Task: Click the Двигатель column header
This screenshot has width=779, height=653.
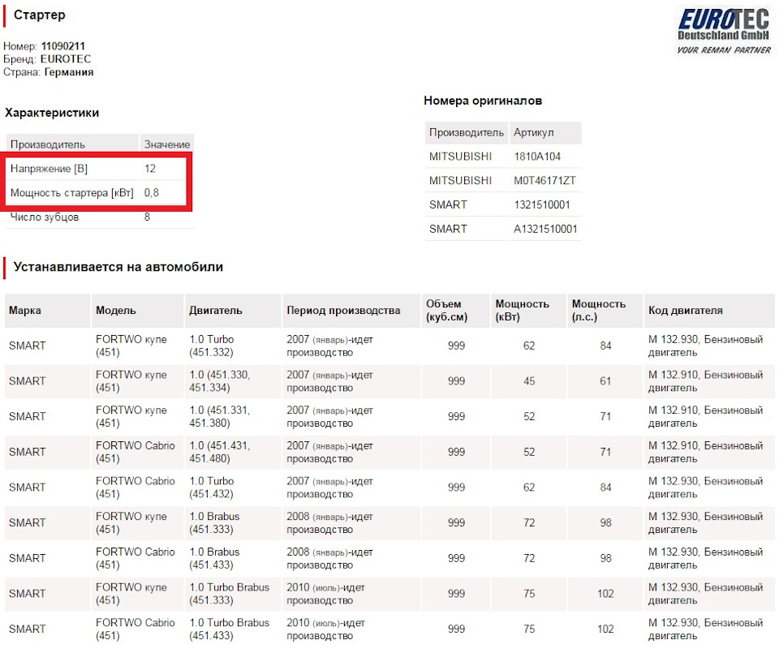Action: [x=216, y=311]
